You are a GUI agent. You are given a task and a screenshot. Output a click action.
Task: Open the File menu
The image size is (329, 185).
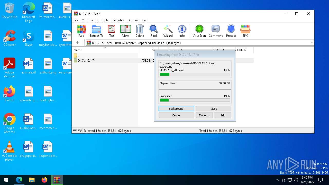coord(76,20)
